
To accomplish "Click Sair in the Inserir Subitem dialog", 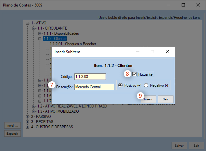I will click(x=165, y=99).
